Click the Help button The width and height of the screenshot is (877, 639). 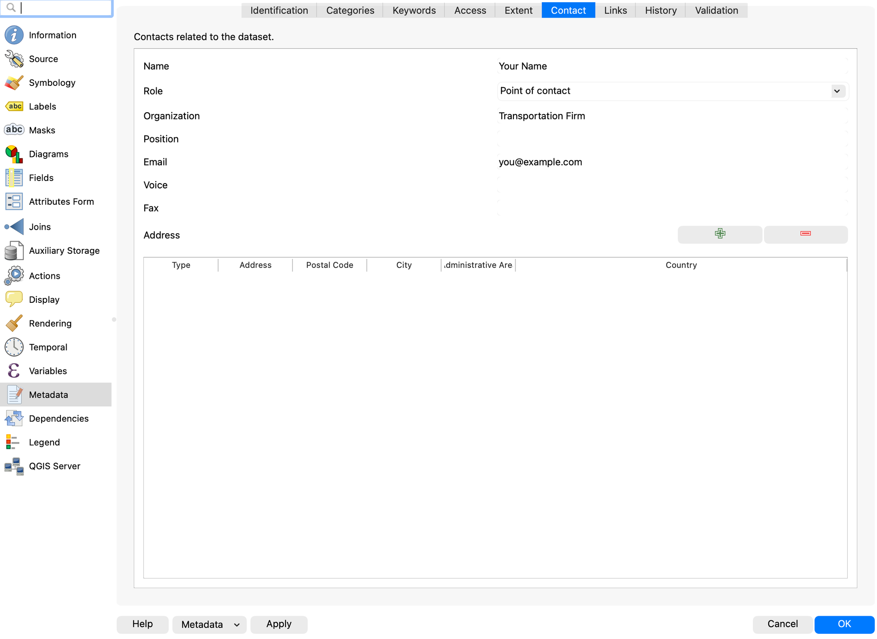(x=143, y=624)
